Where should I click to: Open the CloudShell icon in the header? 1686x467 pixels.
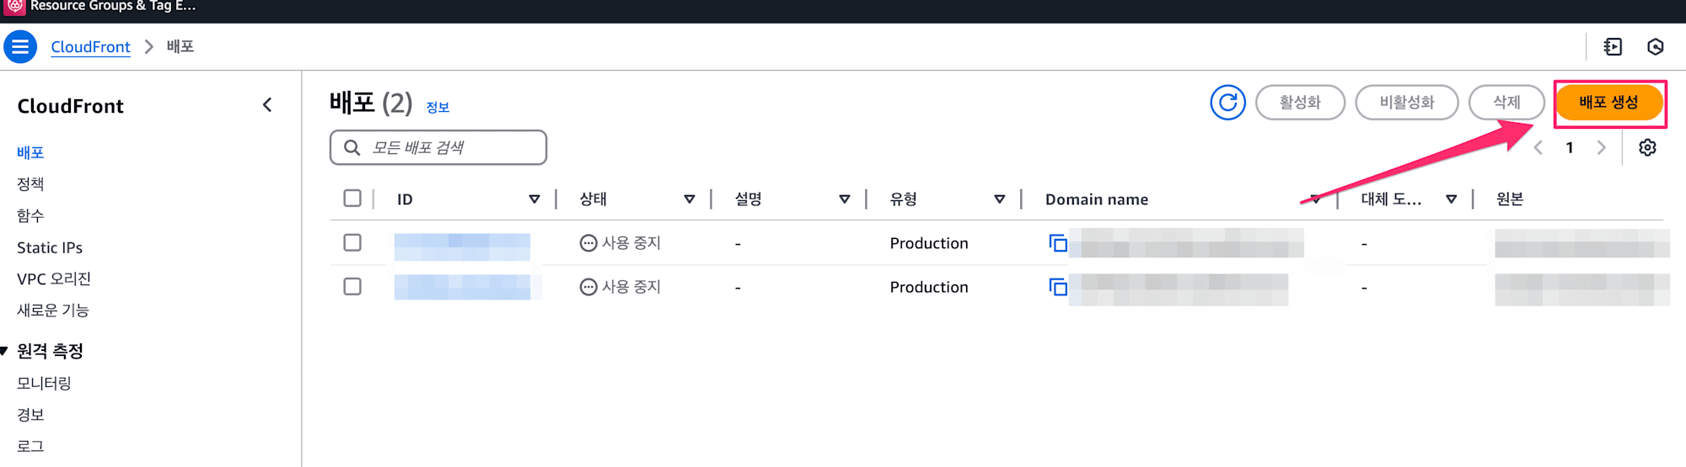coord(1613,47)
